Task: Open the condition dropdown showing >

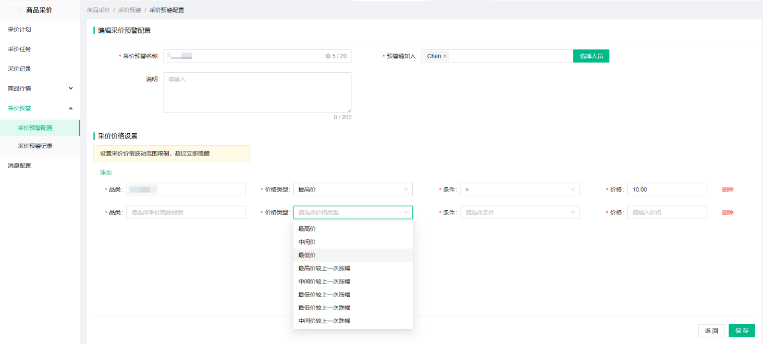Action: (x=520, y=189)
